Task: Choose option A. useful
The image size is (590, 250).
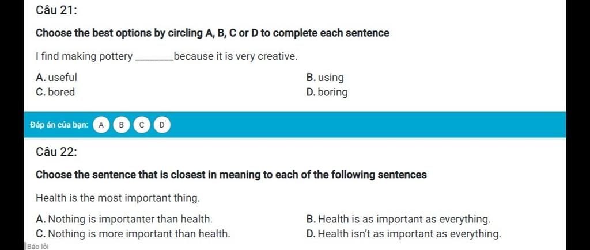Action: (56, 78)
